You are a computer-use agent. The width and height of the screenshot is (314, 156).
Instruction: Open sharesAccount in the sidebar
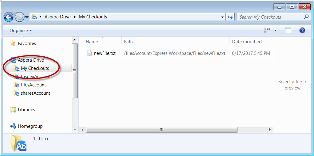pos(35,93)
